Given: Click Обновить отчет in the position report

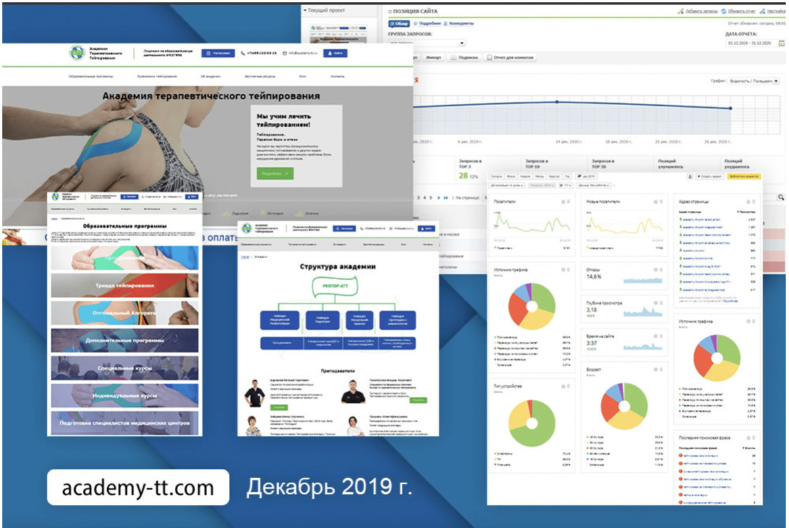Looking at the screenshot, I should click(739, 12).
